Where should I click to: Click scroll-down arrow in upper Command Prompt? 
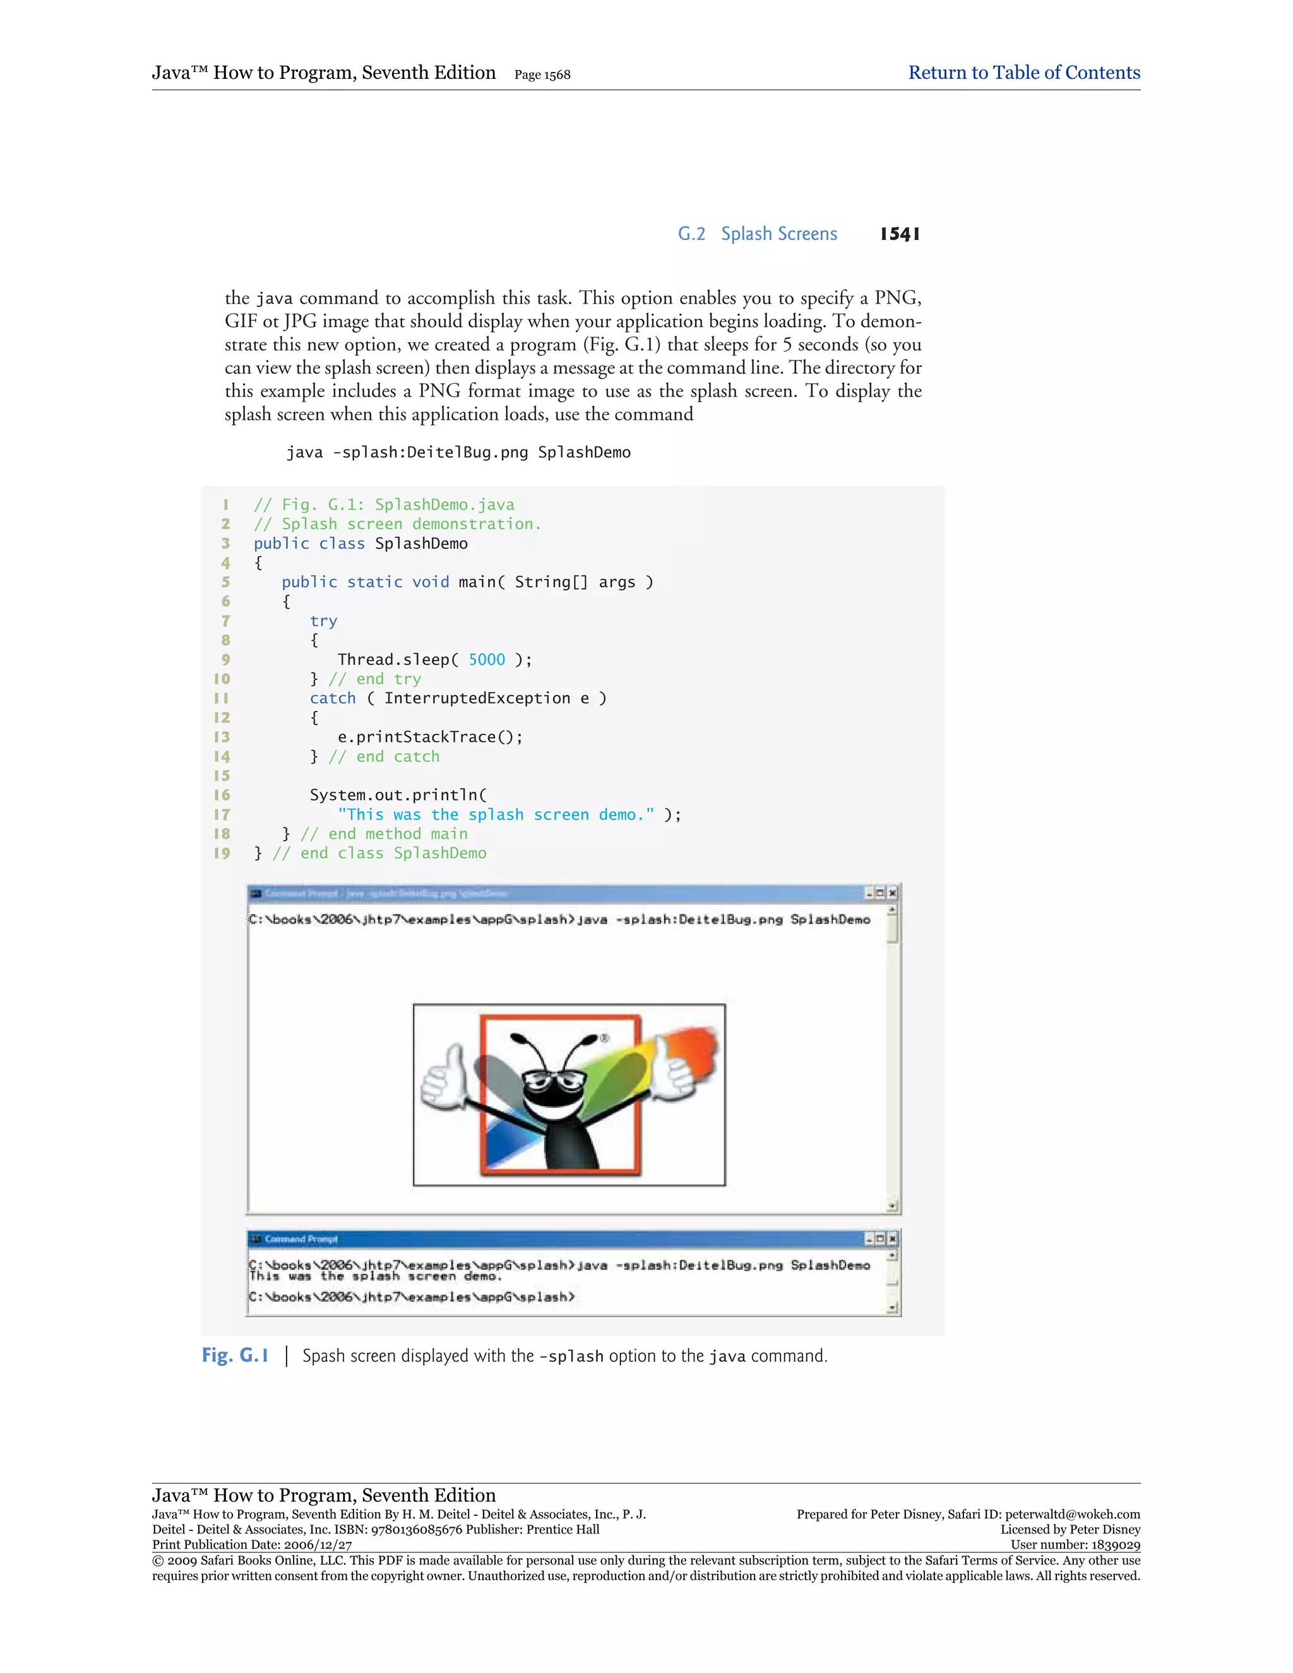(892, 1206)
